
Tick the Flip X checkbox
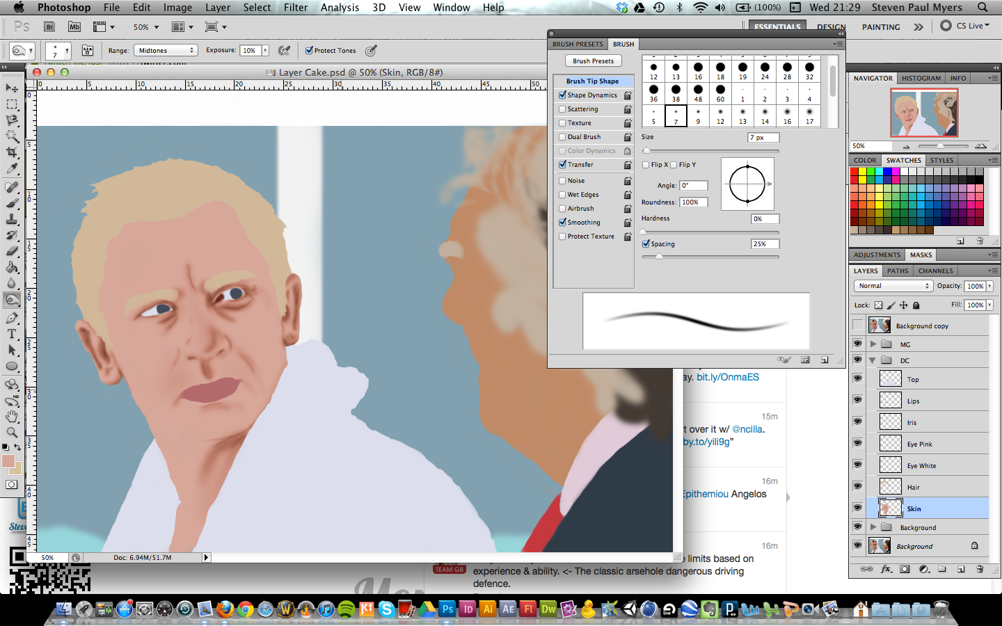coord(646,165)
